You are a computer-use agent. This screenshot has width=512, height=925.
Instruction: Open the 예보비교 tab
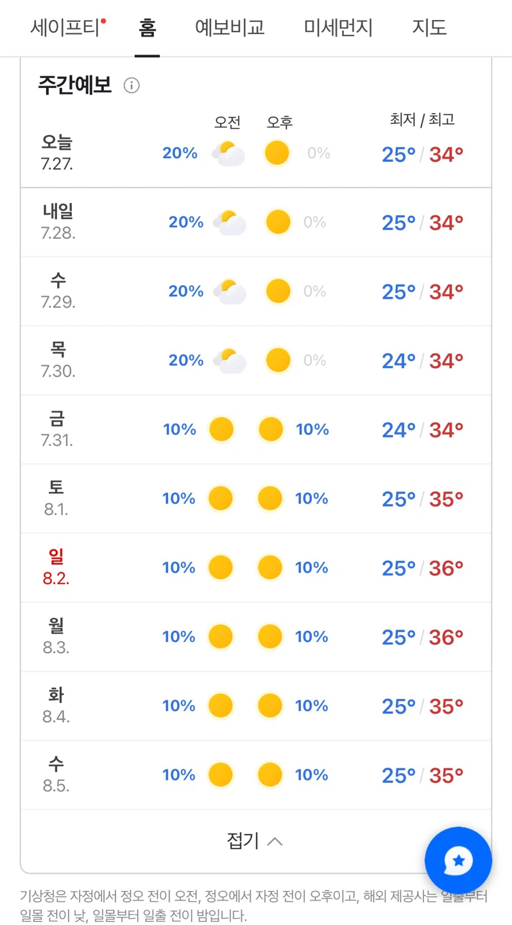click(x=230, y=28)
